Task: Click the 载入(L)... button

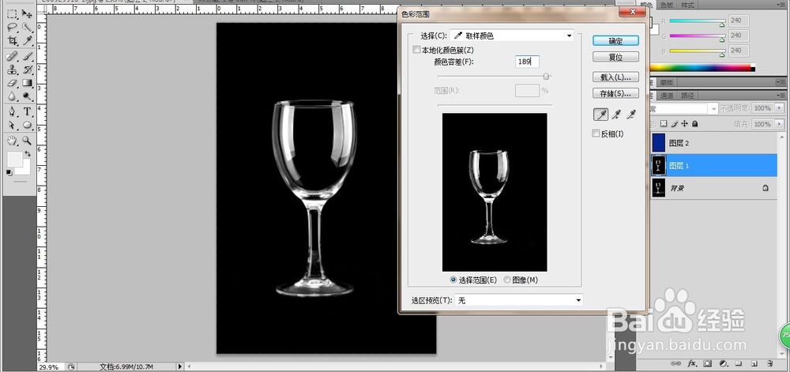Action: [615, 77]
